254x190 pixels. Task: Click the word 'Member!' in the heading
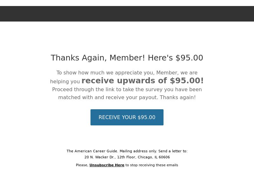click(x=127, y=58)
